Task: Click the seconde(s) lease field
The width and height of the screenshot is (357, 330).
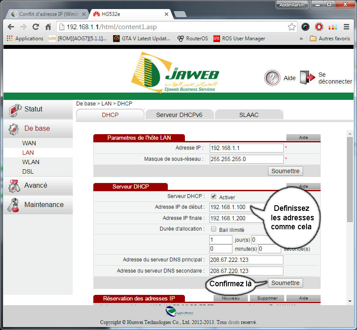Action: coord(270,249)
